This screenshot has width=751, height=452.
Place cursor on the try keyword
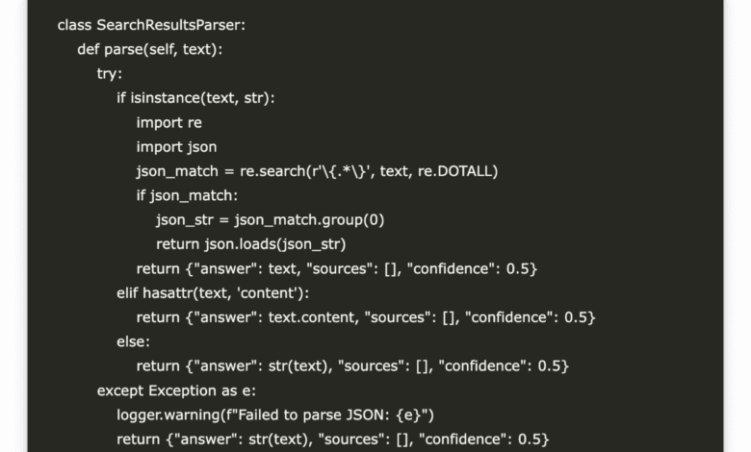(x=109, y=74)
